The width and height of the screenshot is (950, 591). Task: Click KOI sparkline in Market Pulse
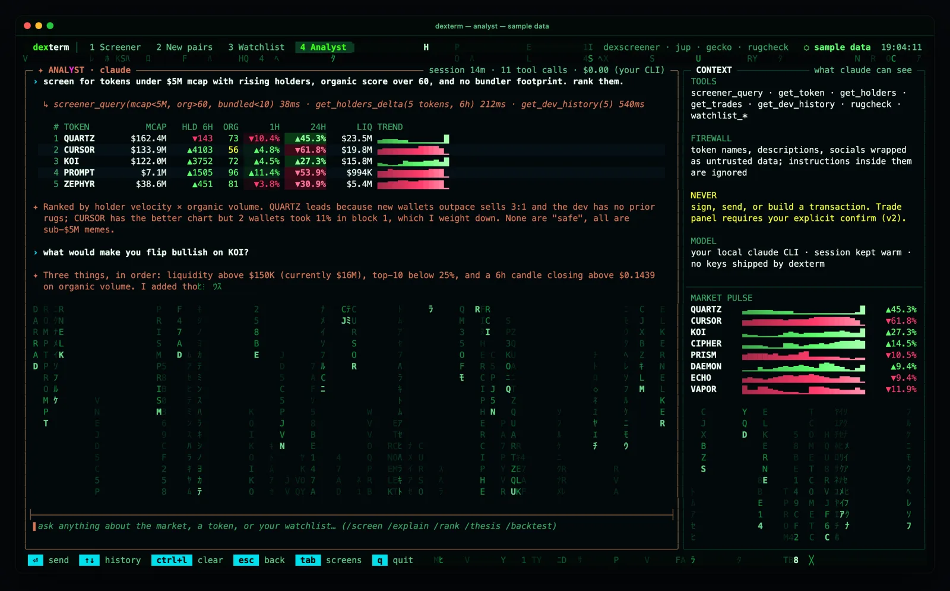(x=803, y=333)
